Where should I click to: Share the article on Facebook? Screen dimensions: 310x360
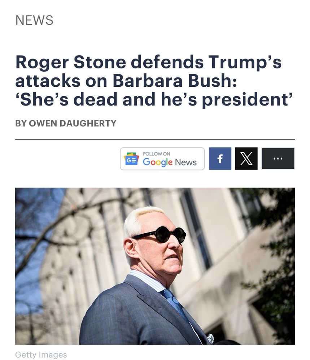click(220, 159)
